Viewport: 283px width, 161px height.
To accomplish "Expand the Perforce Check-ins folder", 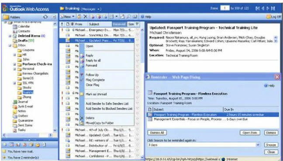I will pos(14,64).
